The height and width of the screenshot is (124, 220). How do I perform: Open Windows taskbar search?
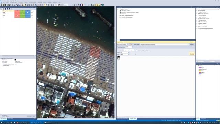(4, 123)
